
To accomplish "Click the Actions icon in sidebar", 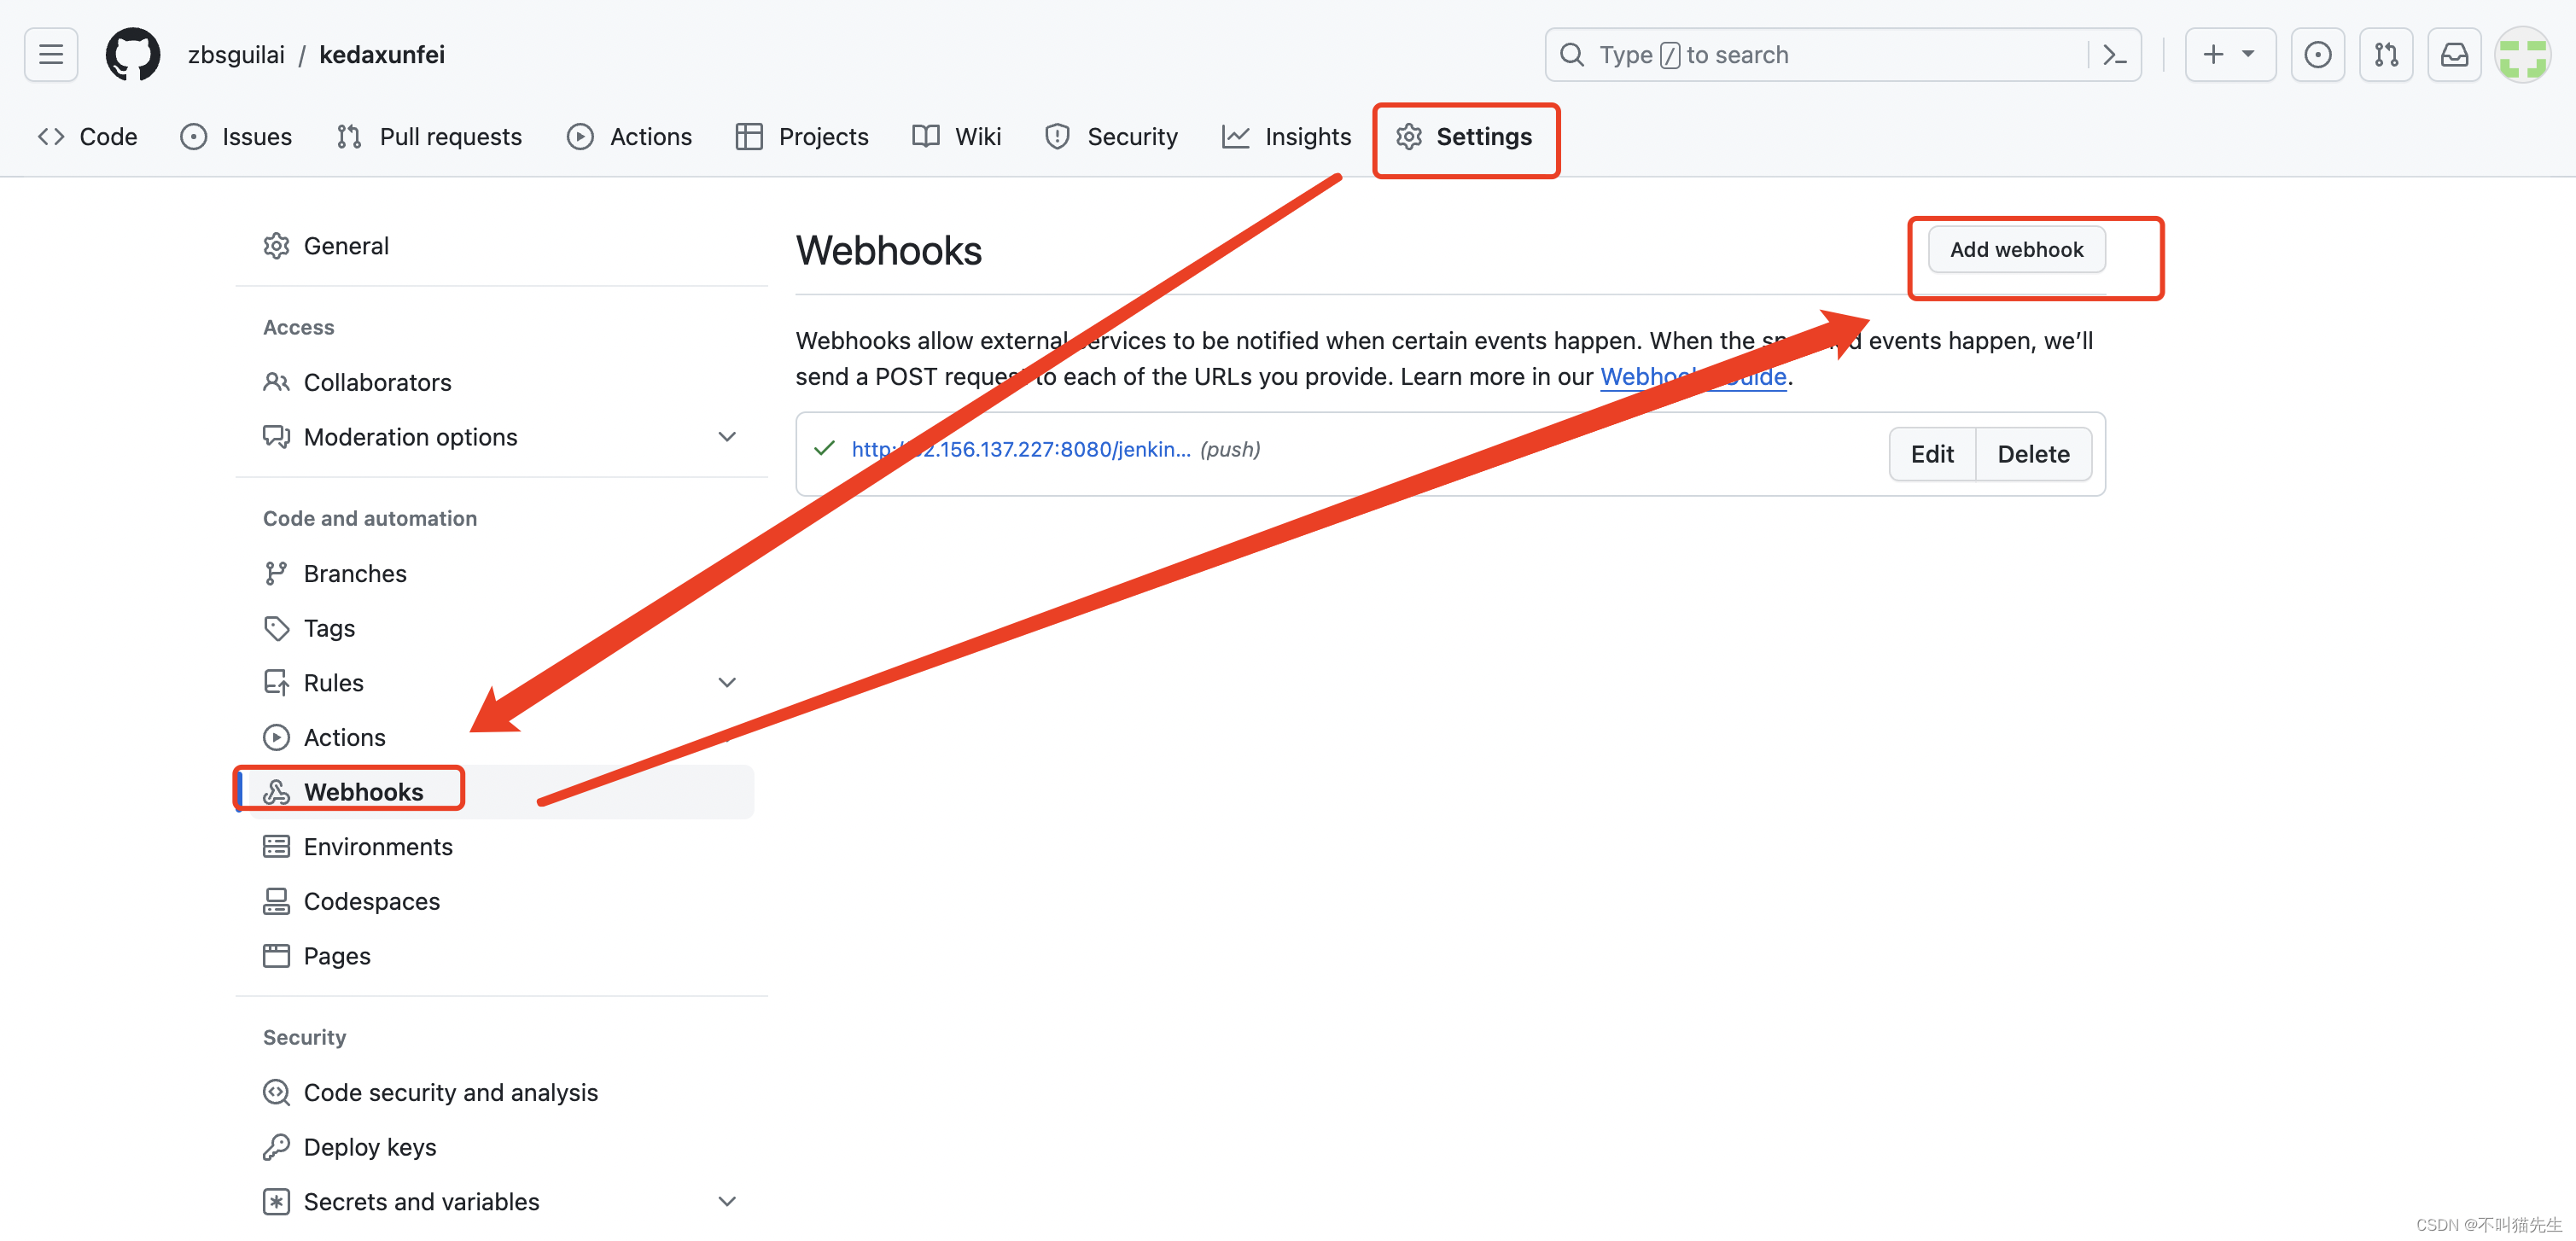I will tap(274, 737).
